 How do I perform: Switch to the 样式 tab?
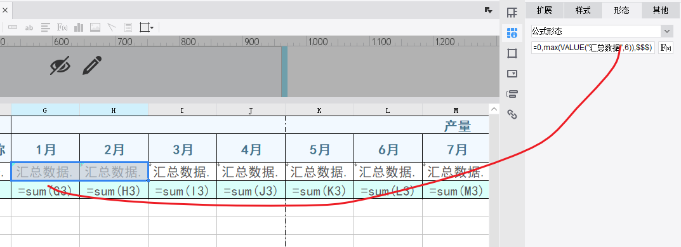[583, 10]
